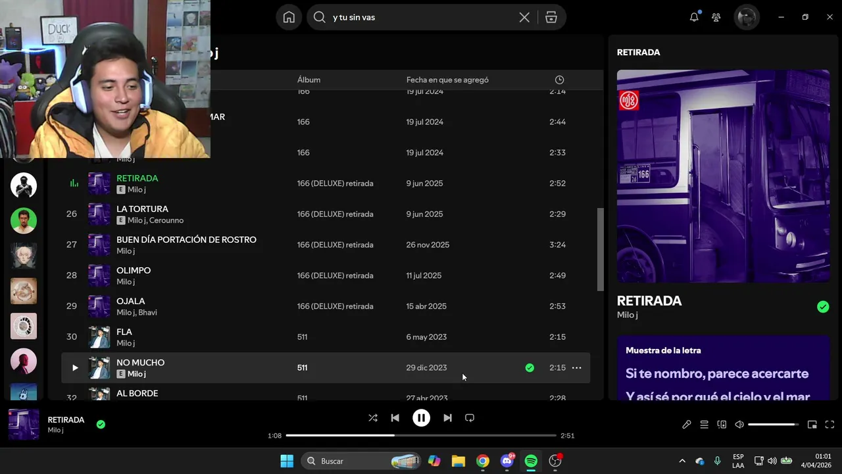Click the Álbum column header
842x474 pixels.
pyautogui.click(x=309, y=80)
